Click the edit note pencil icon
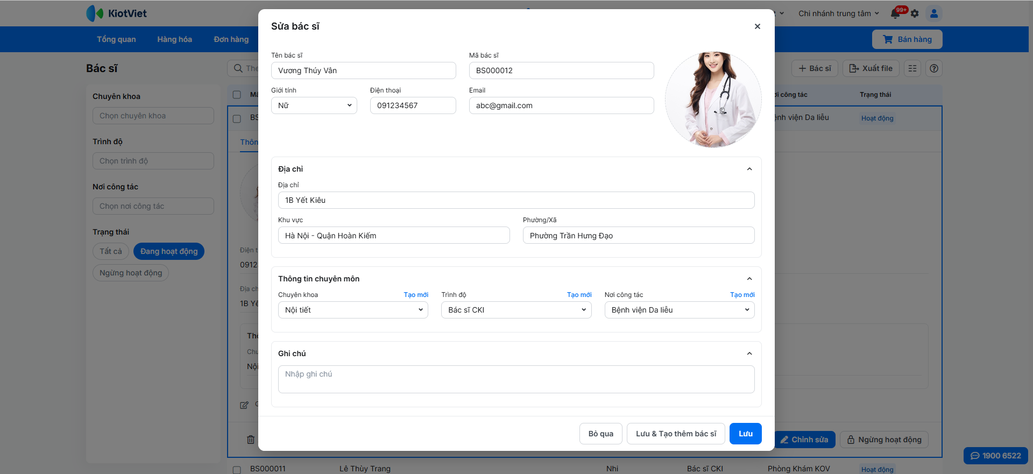 coord(244,405)
